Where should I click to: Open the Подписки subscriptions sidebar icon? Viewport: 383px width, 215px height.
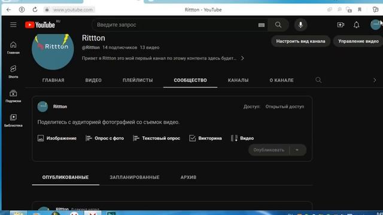click(13, 96)
